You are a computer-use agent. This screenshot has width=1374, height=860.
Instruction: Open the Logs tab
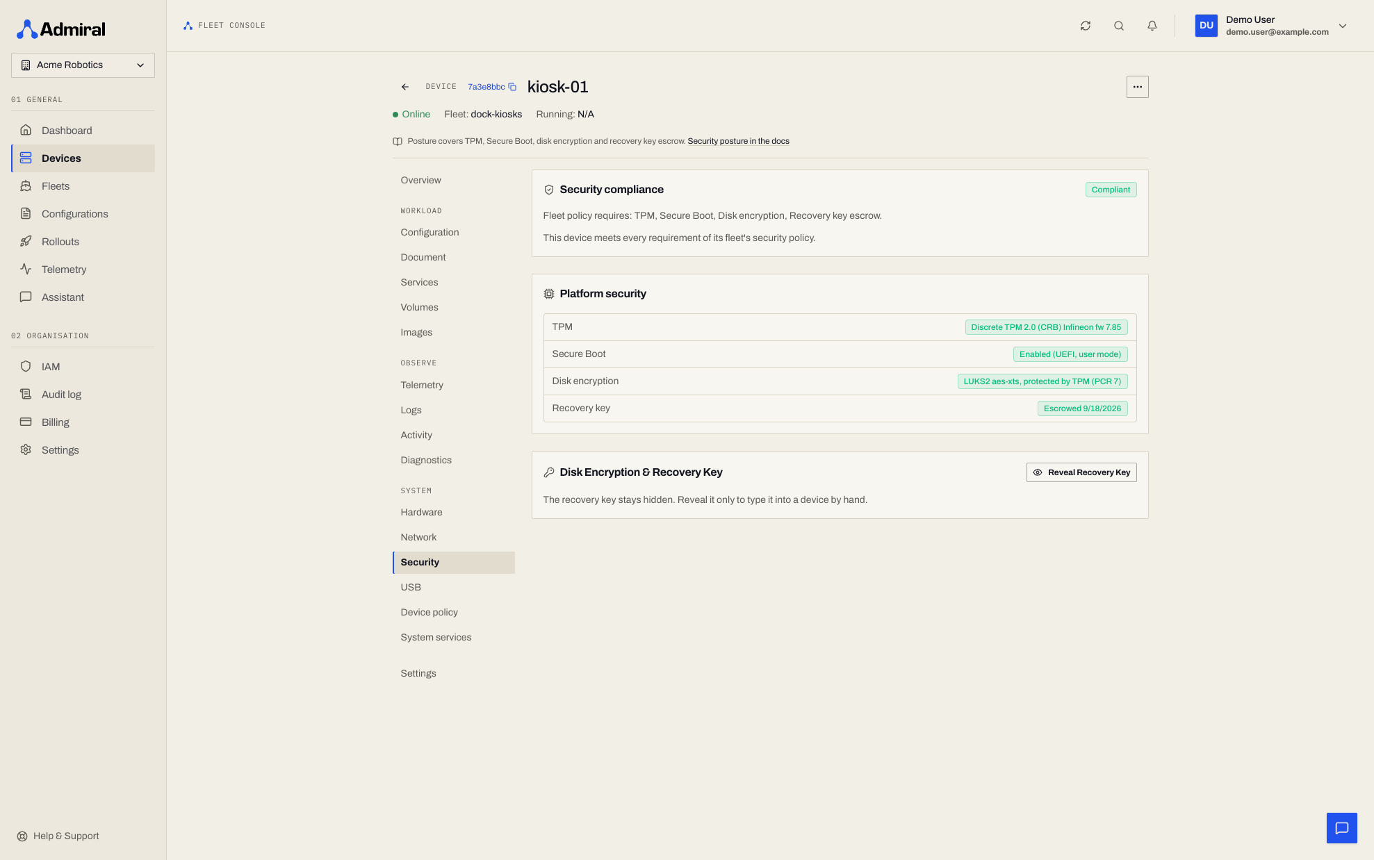[453, 411]
